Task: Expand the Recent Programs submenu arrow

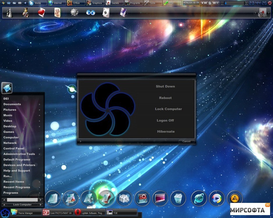Action: point(40,187)
